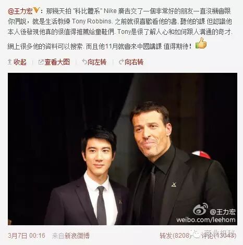The width and height of the screenshot is (243, 245).
Task: Open the large image with 查看大图
Action: 57,62
